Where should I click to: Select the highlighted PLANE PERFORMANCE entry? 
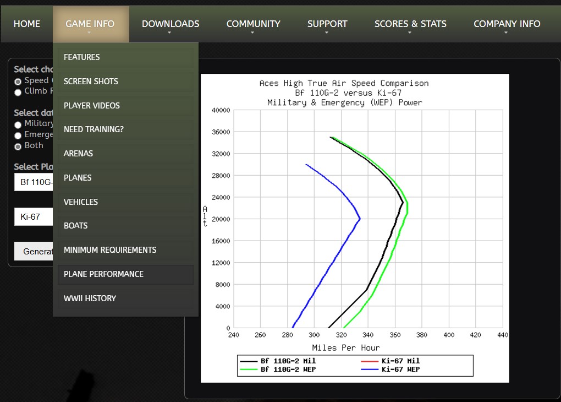(x=125, y=274)
